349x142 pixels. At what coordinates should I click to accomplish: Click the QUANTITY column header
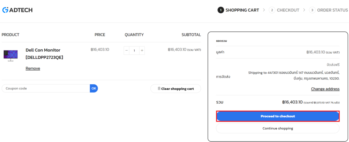tap(134, 35)
